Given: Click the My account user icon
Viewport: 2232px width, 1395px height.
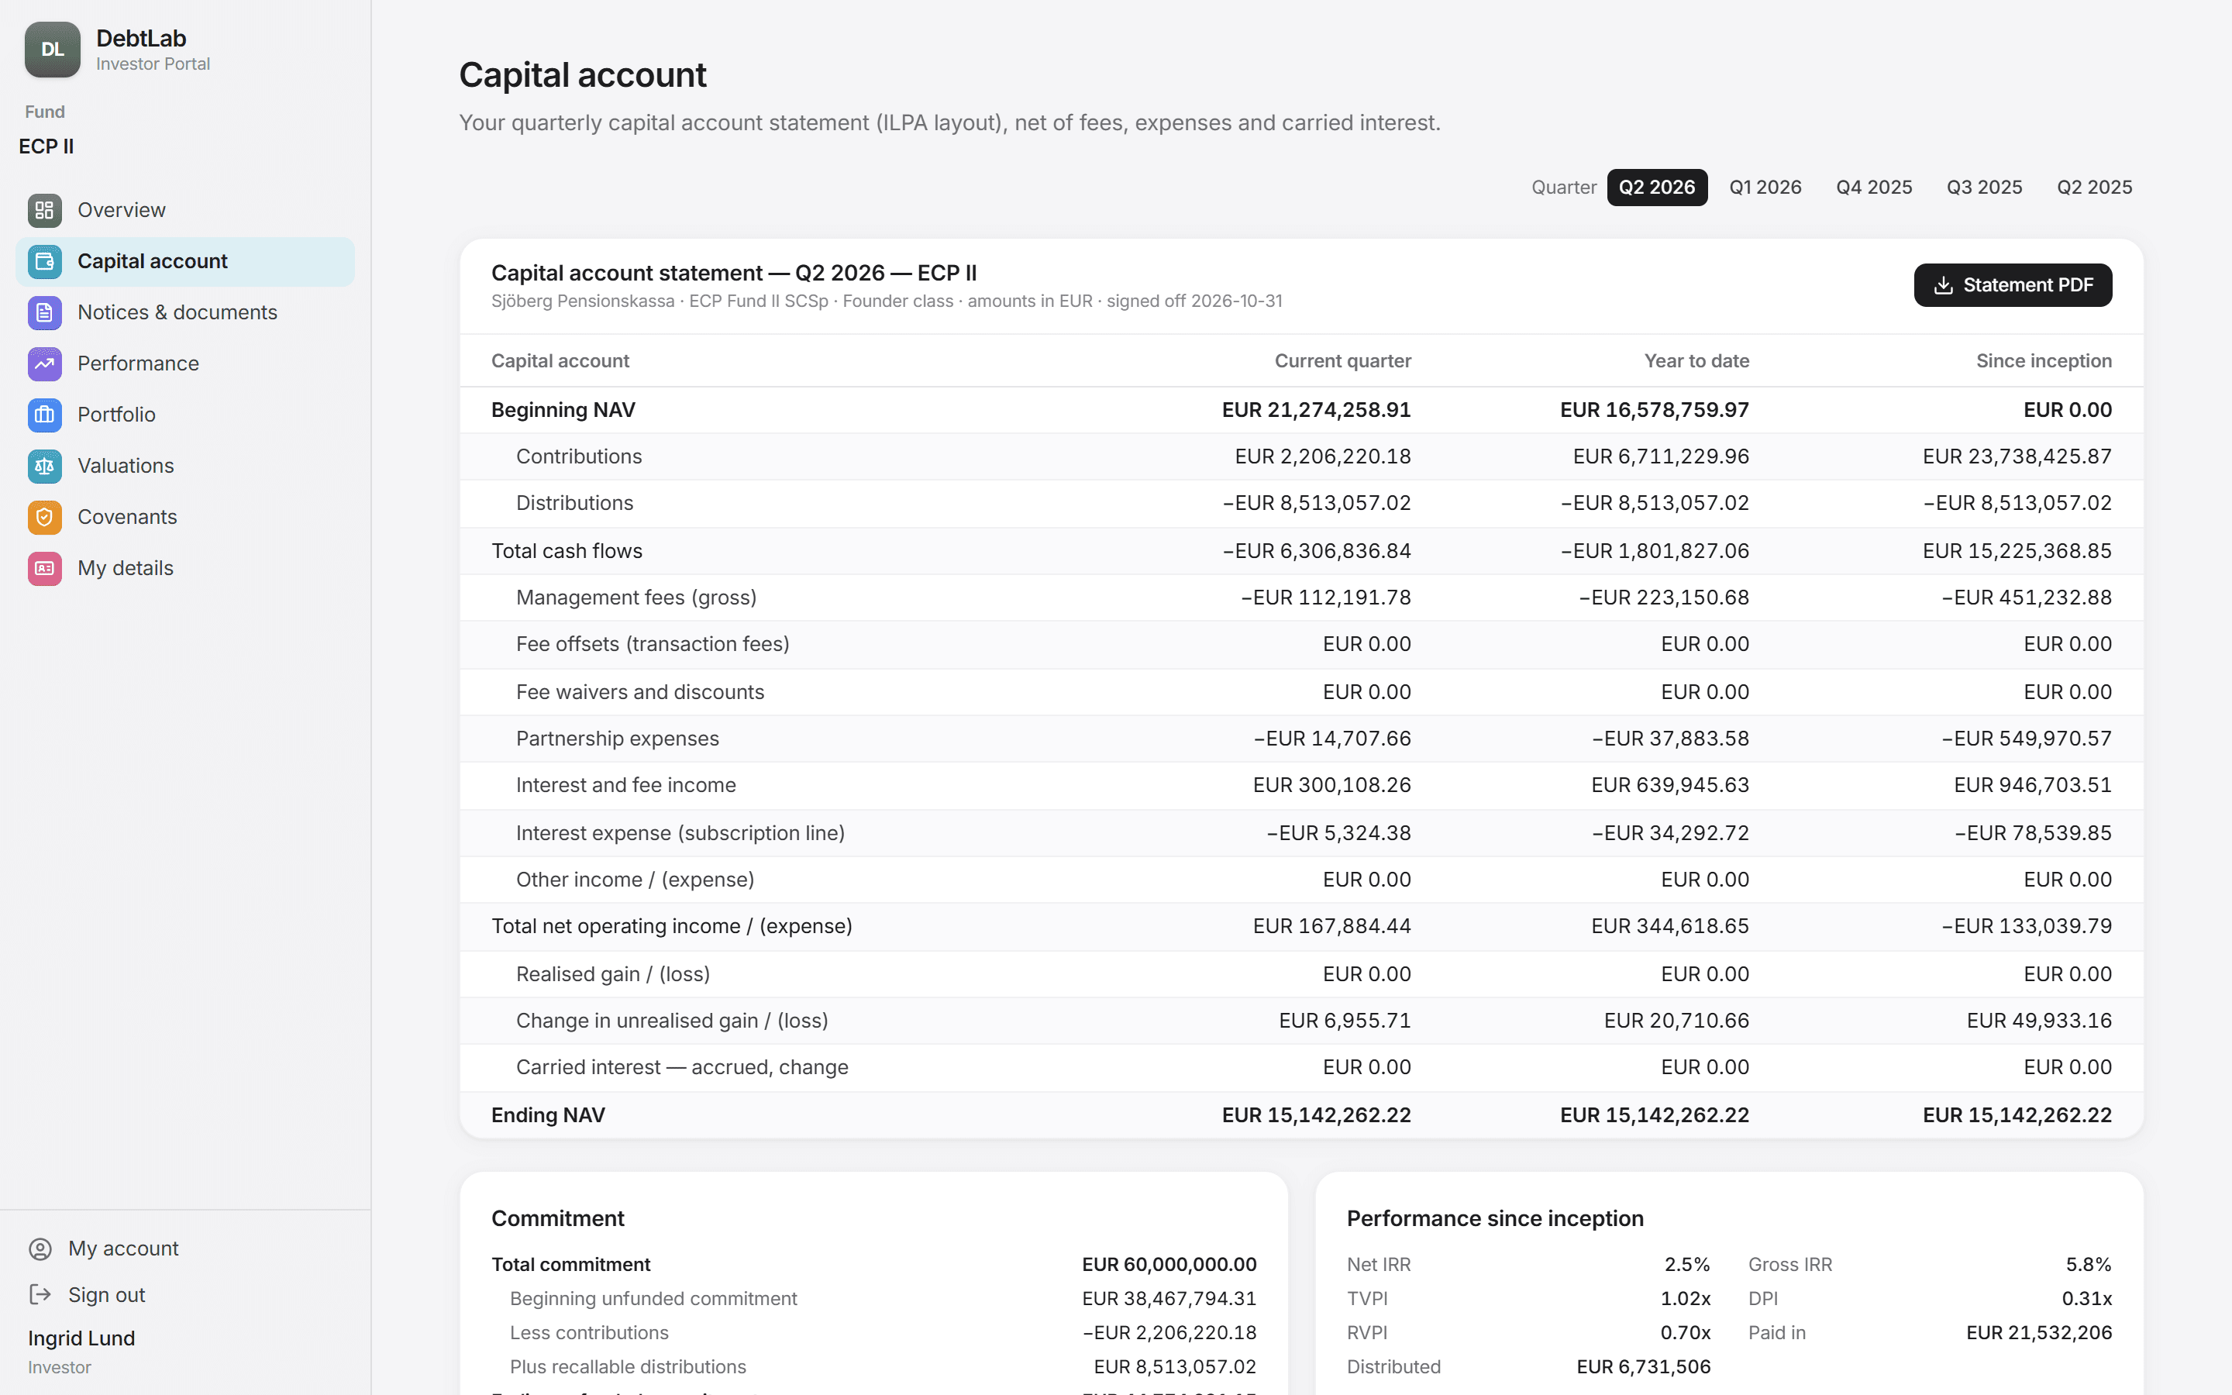Looking at the screenshot, I should [x=40, y=1249].
